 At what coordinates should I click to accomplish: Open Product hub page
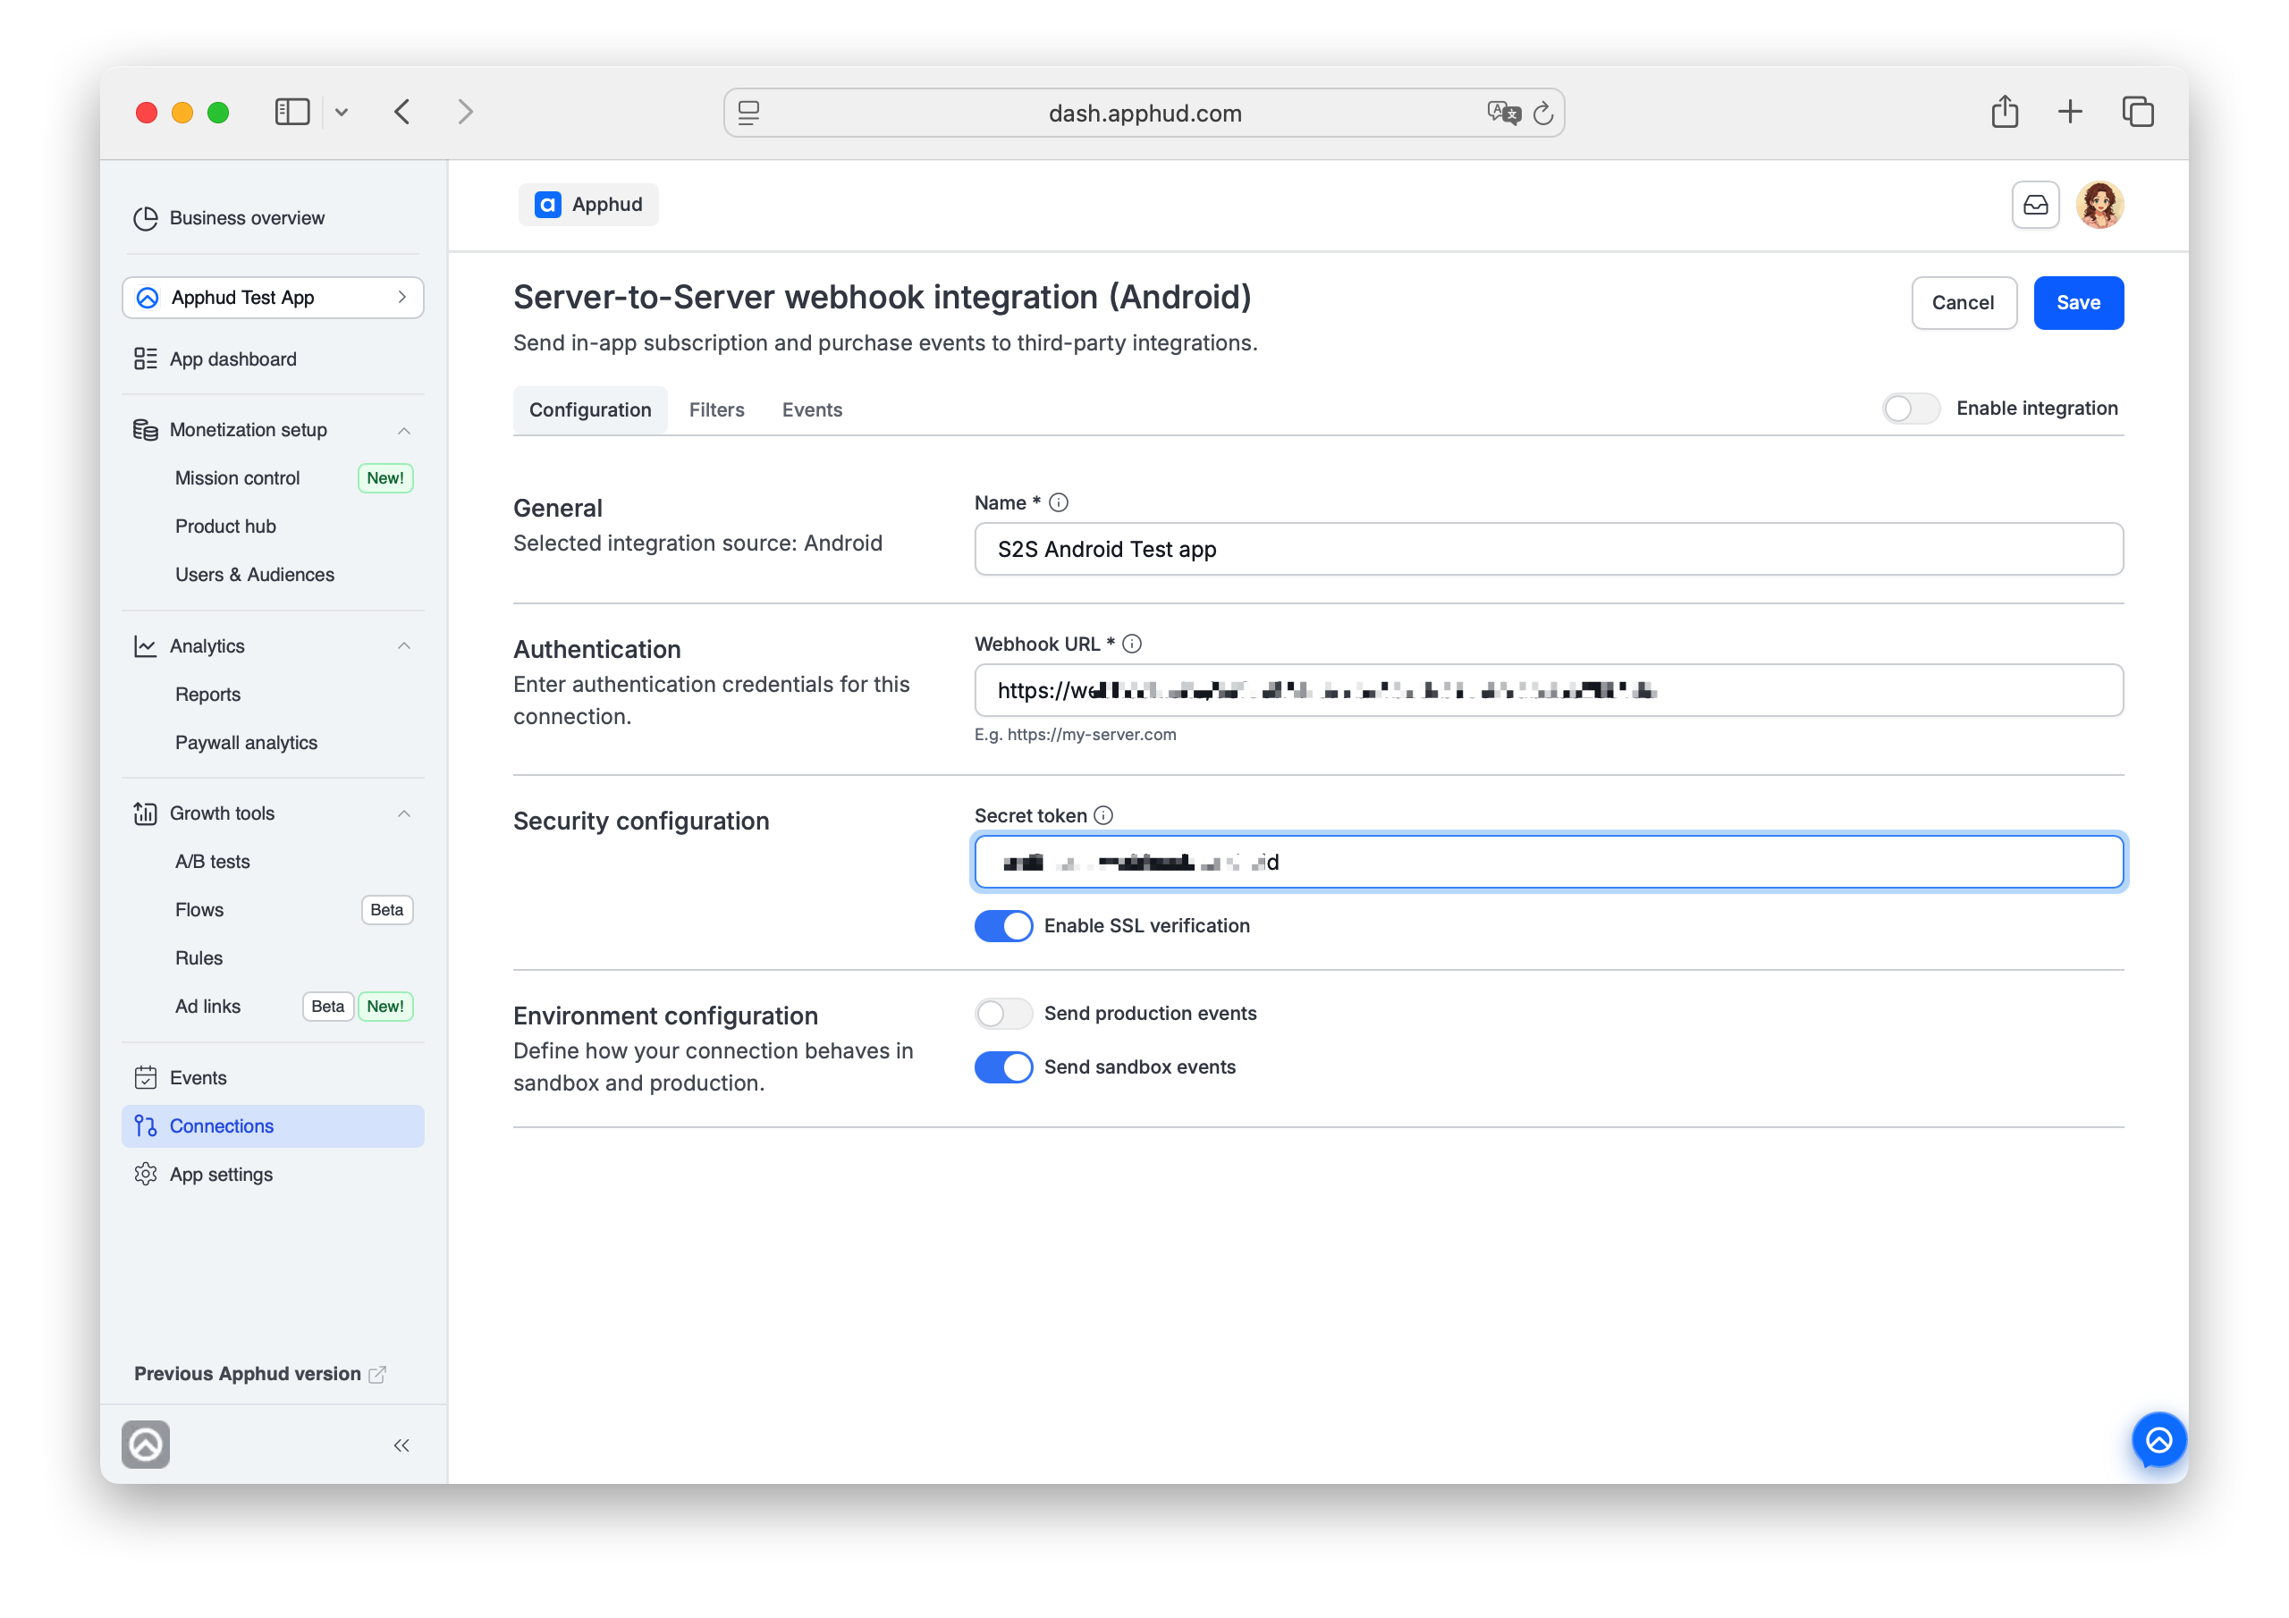point(225,526)
